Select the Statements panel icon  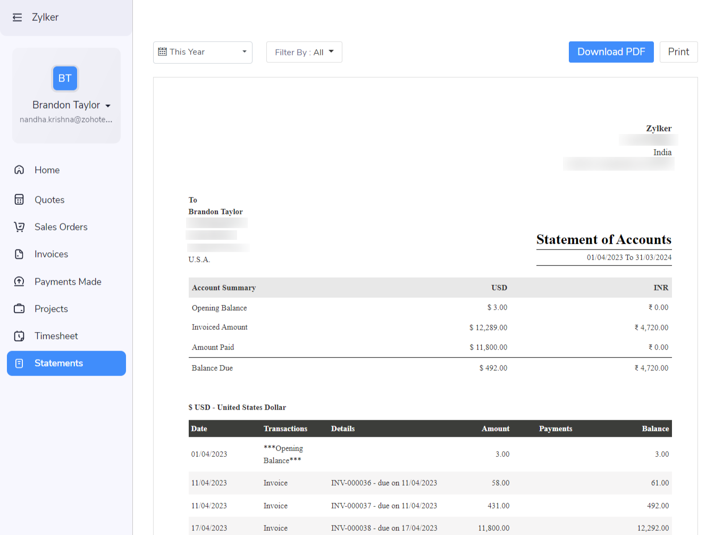click(x=19, y=363)
